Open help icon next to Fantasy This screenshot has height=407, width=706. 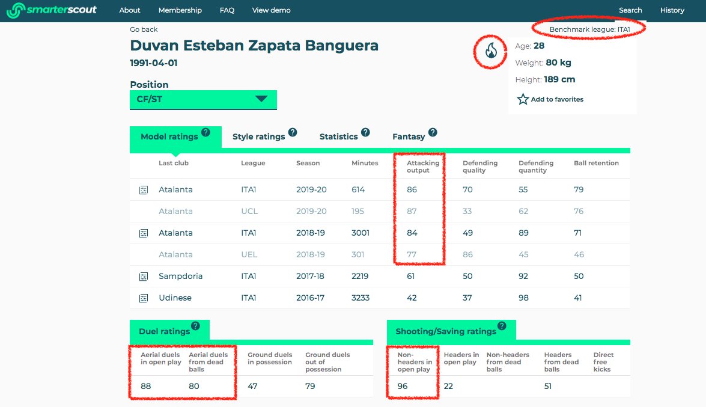pos(433,132)
